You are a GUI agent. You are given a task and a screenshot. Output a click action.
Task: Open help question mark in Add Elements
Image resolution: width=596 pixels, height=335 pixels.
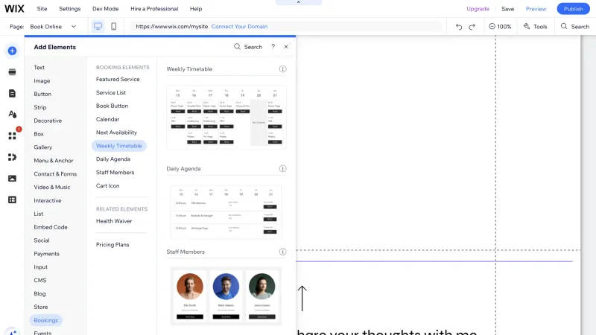coord(273,46)
